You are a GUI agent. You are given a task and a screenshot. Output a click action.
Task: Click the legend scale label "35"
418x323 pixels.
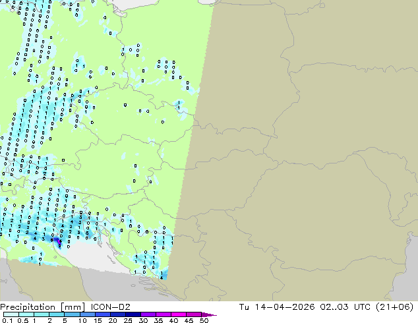158,320
